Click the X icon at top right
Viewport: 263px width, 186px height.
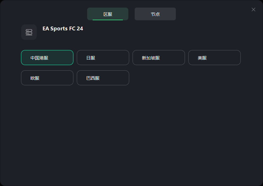(253, 9)
